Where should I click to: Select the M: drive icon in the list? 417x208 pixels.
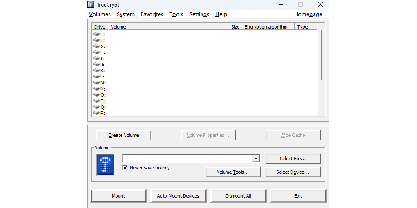coord(96,83)
